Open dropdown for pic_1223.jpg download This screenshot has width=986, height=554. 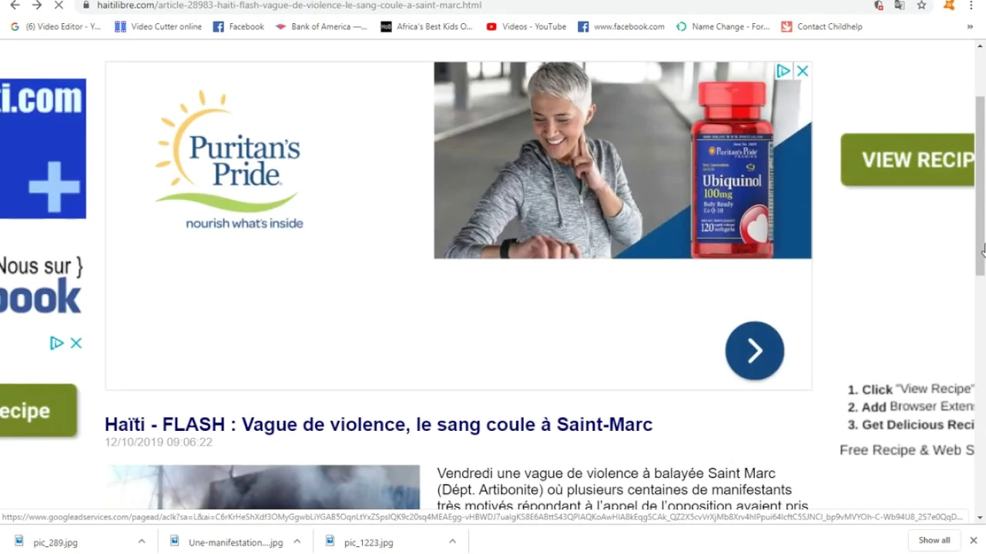(x=452, y=542)
